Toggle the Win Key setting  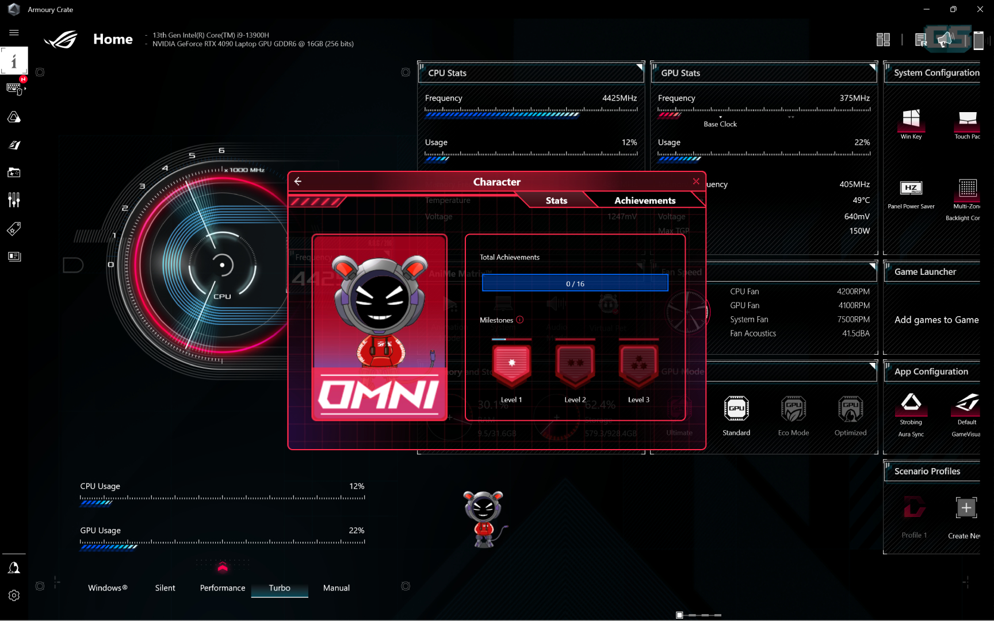pos(911,120)
